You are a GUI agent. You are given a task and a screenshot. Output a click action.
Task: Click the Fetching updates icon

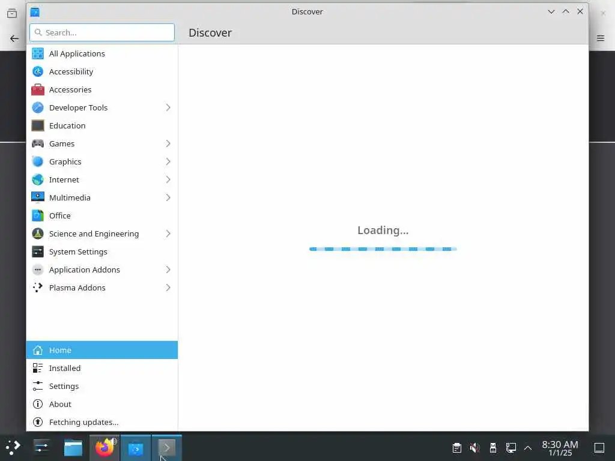38,422
